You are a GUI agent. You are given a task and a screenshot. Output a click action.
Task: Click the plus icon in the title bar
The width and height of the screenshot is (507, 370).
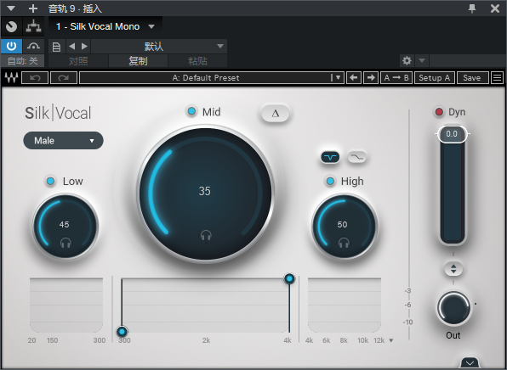(33, 8)
